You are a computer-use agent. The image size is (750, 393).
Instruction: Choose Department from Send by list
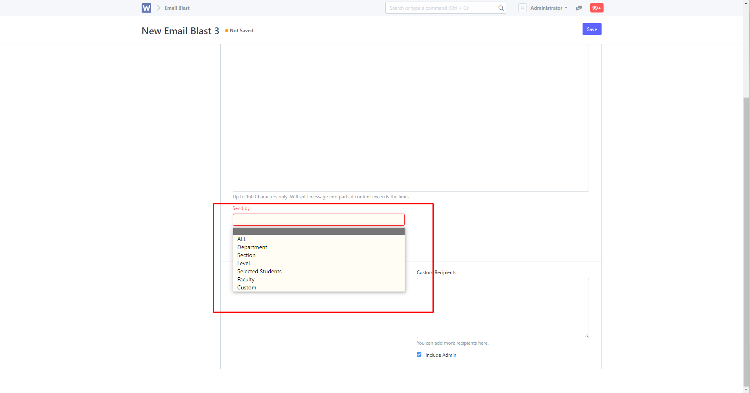(319, 247)
